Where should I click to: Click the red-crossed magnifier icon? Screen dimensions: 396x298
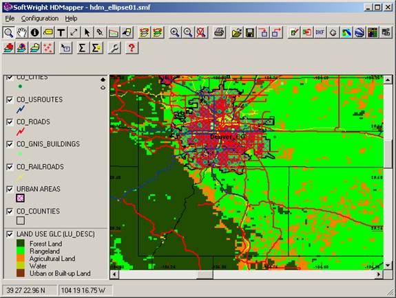(x=201, y=32)
